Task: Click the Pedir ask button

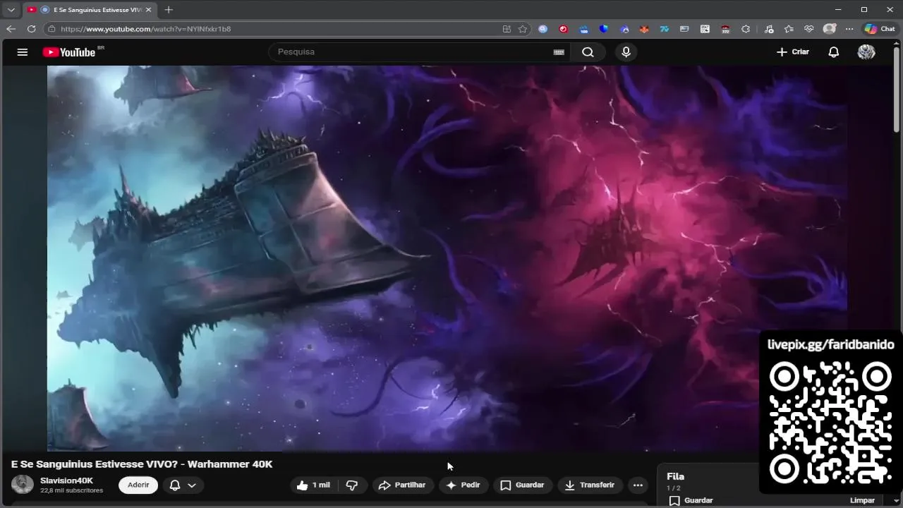Action: (463, 485)
